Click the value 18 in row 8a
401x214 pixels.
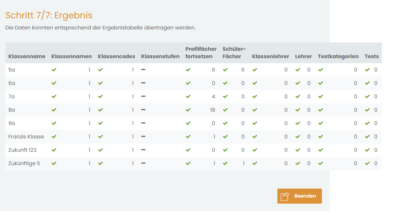[x=212, y=110]
